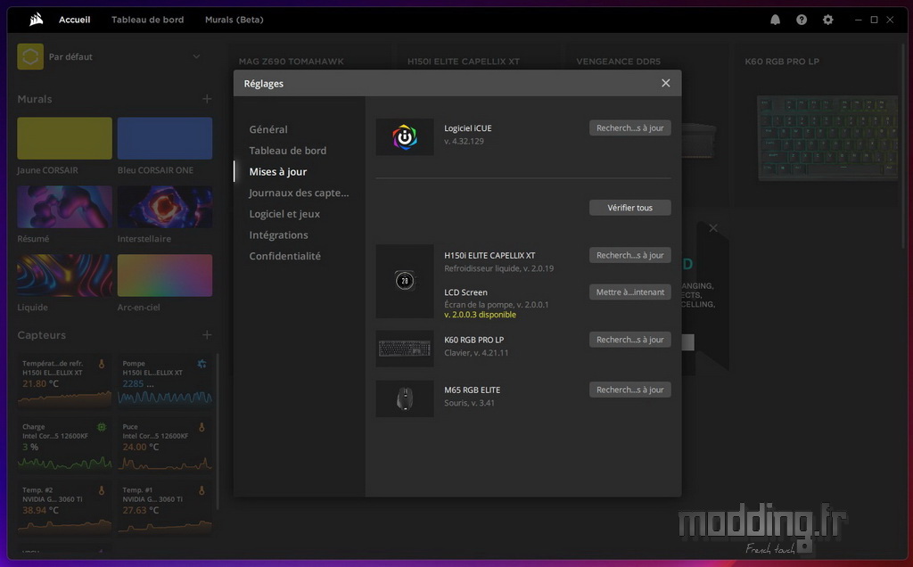
Task: Check updates for H150i ELITE CAPELLIX XT
Action: click(630, 256)
